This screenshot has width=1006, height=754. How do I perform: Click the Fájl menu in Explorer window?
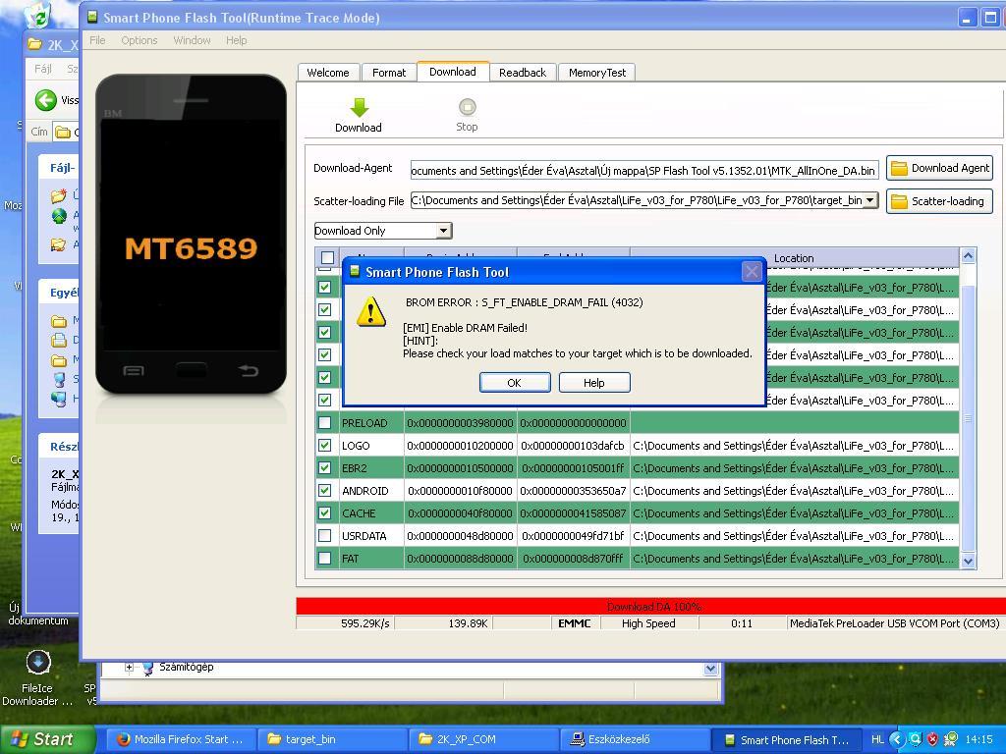(43, 69)
